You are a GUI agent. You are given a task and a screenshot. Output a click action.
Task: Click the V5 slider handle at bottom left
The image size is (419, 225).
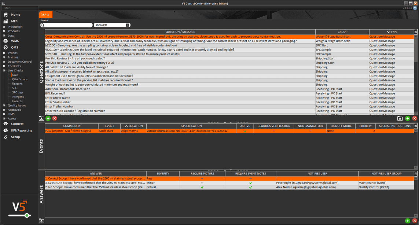point(27,215)
